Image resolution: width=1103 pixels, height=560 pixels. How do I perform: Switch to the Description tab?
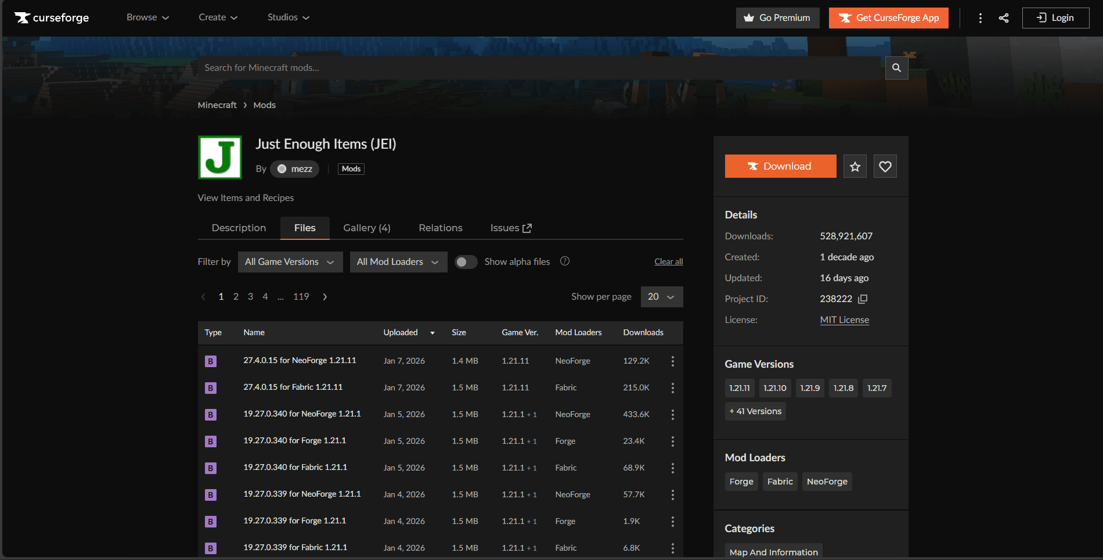click(x=239, y=228)
